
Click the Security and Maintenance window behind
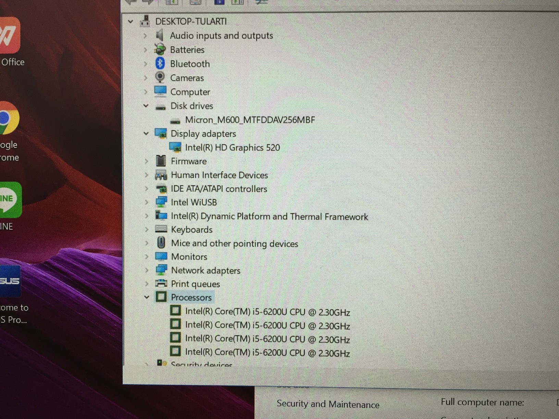[x=328, y=404]
